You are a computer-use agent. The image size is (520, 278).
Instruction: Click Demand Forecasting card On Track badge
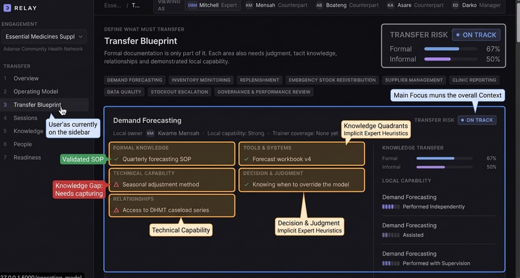pyautogui.click(x=477, y=120)
